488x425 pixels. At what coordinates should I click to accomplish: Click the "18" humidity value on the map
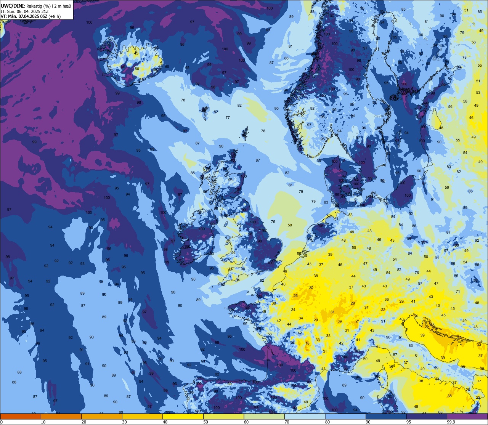[308, 343]
